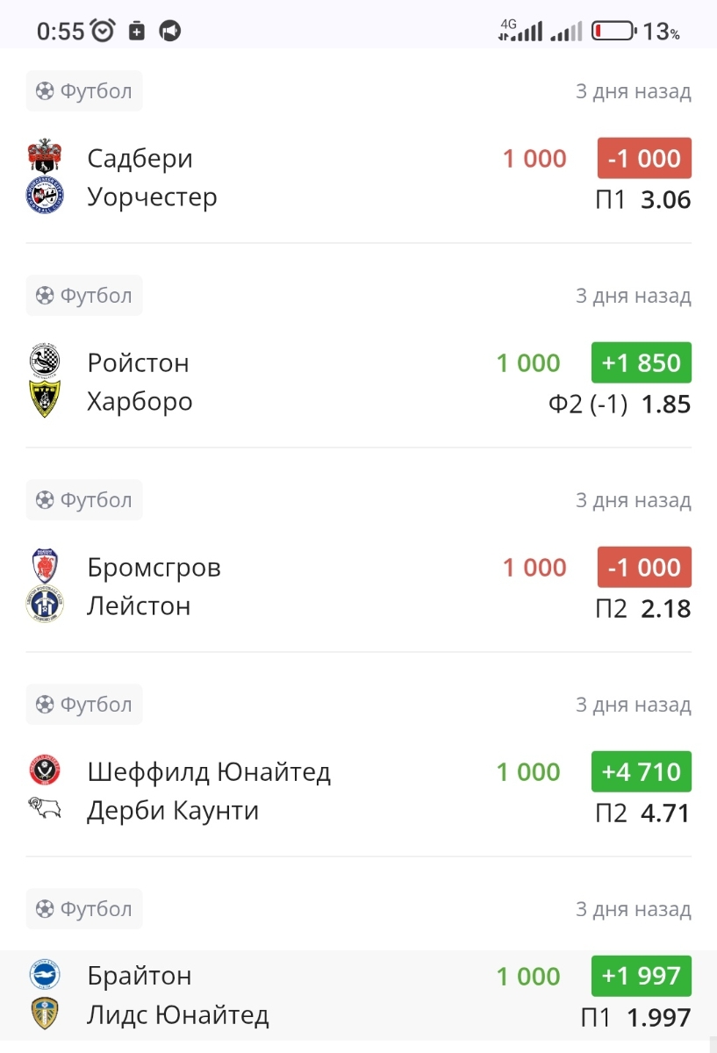Tap the Ф2 (-1) 1.85 odds label
This screenshot has height=1053, width=717.
tap(619, 405)
